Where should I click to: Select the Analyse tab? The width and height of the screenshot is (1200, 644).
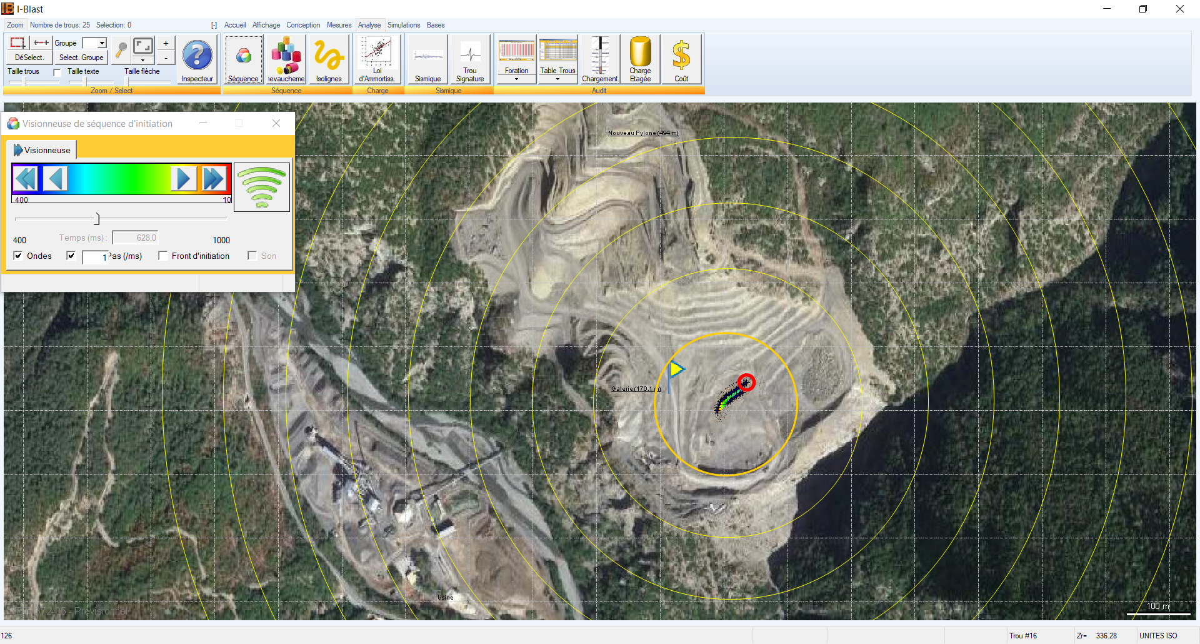pyautogui.click(x=369, y=25)
